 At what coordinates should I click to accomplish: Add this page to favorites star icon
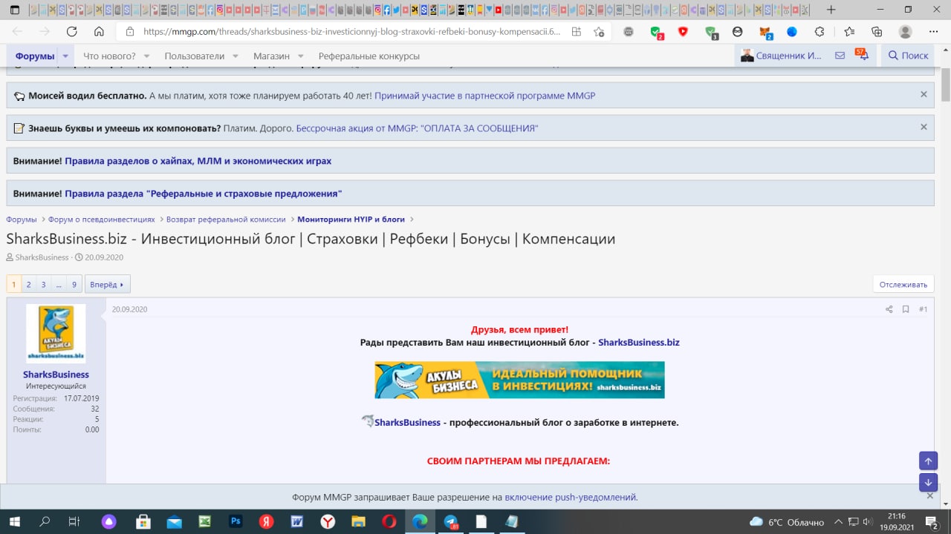tap(599, 32)
